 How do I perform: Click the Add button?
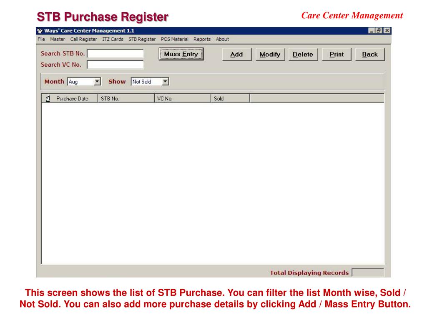[236, 55]
